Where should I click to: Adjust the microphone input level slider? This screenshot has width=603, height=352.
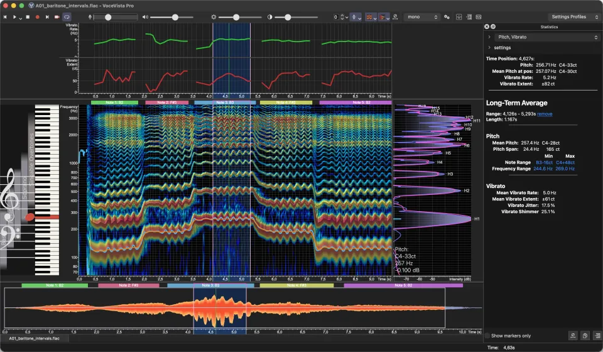(x=116, y=17)
